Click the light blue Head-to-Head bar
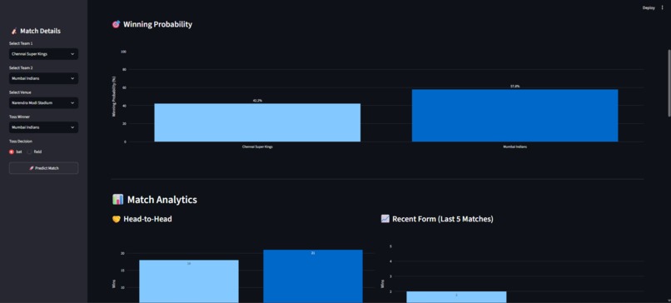 coord(189,281)
